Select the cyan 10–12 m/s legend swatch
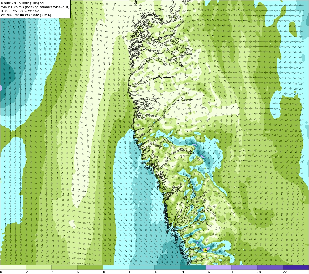309x274 pixels. point(142,267)
